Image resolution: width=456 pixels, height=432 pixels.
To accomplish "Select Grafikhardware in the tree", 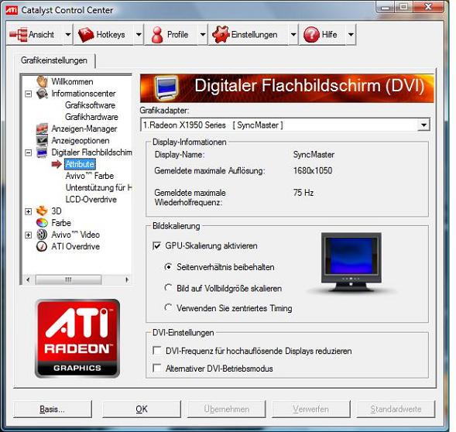I will 91,117.
